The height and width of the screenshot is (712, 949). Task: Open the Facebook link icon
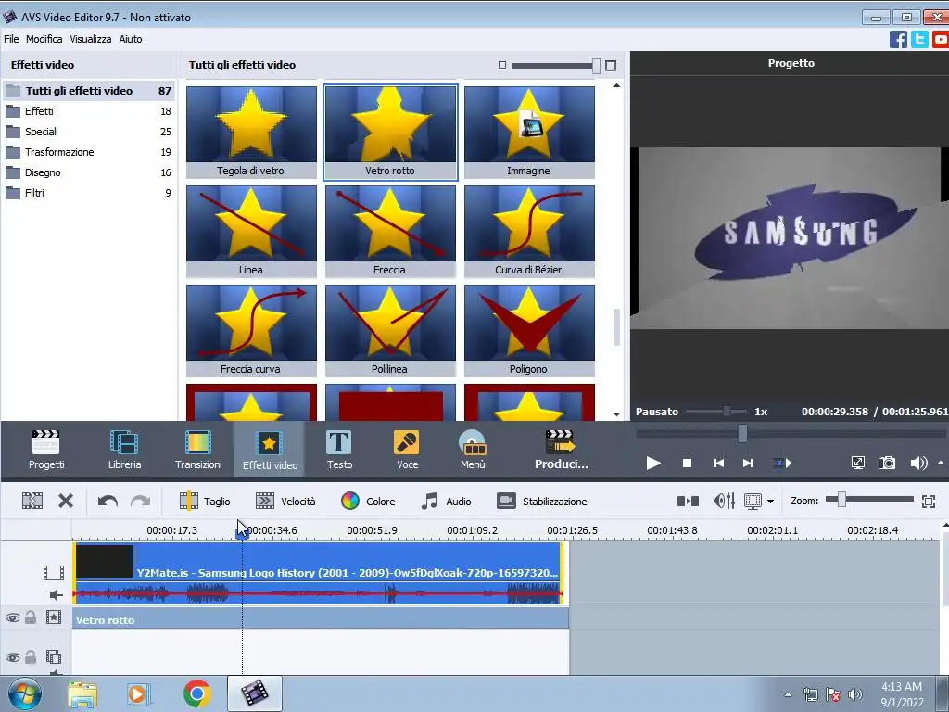(898, 40)
